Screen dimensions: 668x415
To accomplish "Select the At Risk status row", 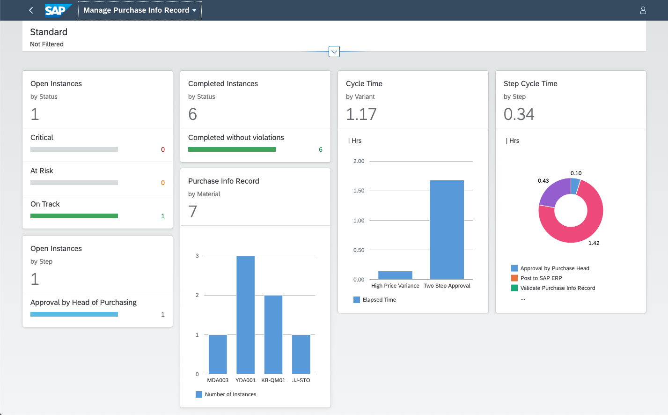I will tap(97, 178).
